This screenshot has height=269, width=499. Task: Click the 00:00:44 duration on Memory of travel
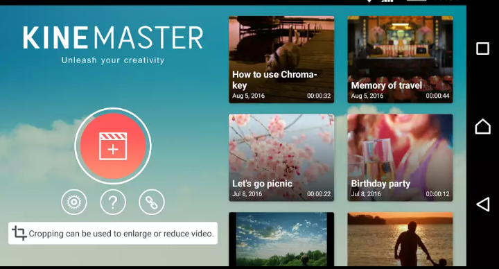(x=437, y=96)
